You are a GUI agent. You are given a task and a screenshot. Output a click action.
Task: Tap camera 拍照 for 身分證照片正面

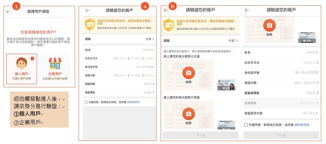[188, 73]
